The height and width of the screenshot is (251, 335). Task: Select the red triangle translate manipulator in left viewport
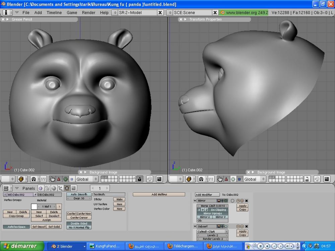59,179
